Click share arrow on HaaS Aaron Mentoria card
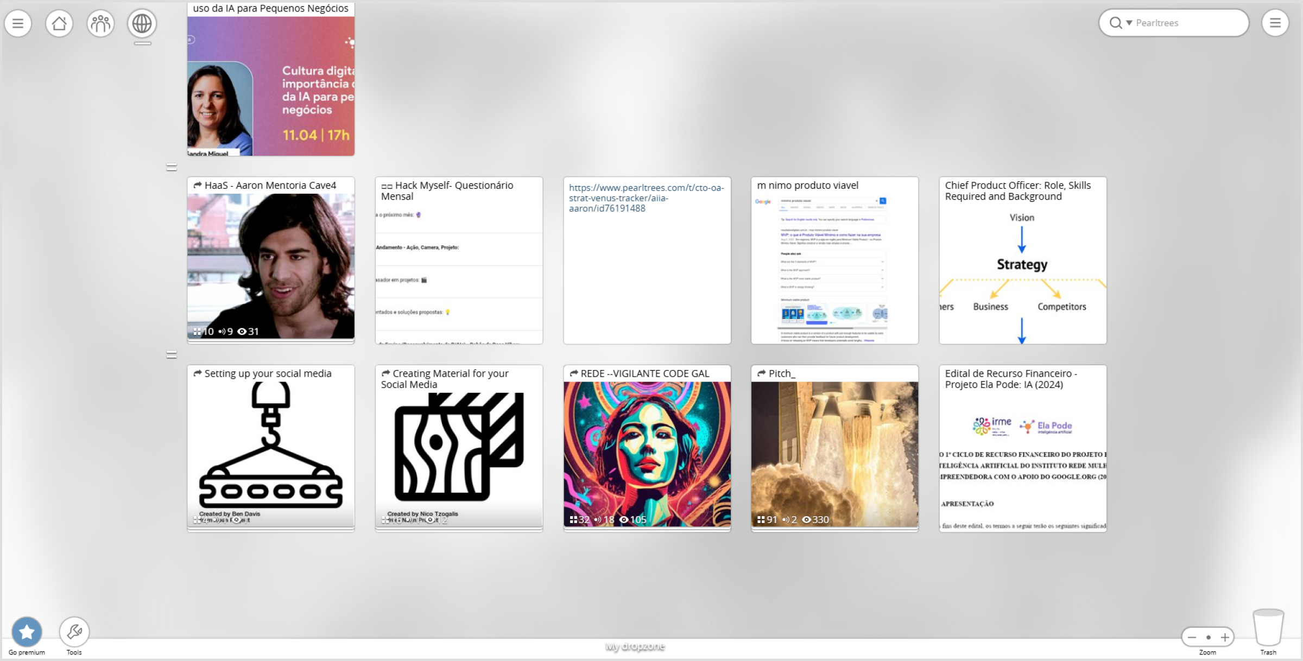1303x661 pixels. tap(198, 185)
